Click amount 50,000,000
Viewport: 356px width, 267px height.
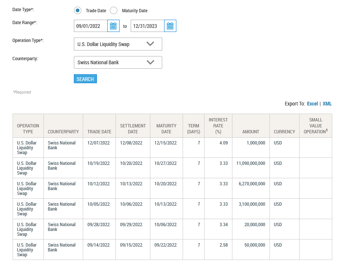pyautogui.click(x=255, y=245)
